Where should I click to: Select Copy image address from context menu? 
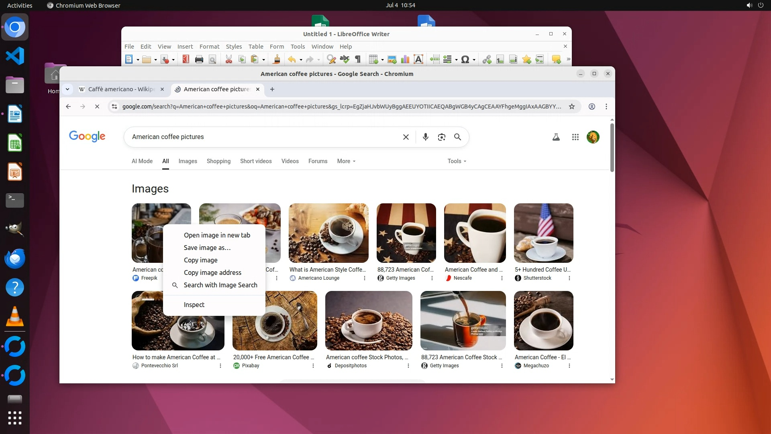pyautogui.click(x=212, y=272)
